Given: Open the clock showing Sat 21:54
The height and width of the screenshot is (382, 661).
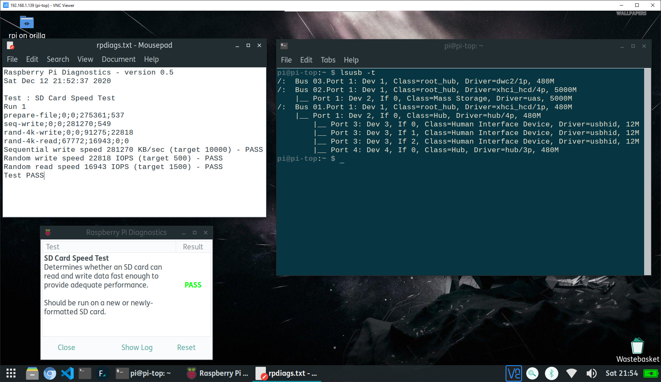Looking at the screenshot, I should pos(621,373).
